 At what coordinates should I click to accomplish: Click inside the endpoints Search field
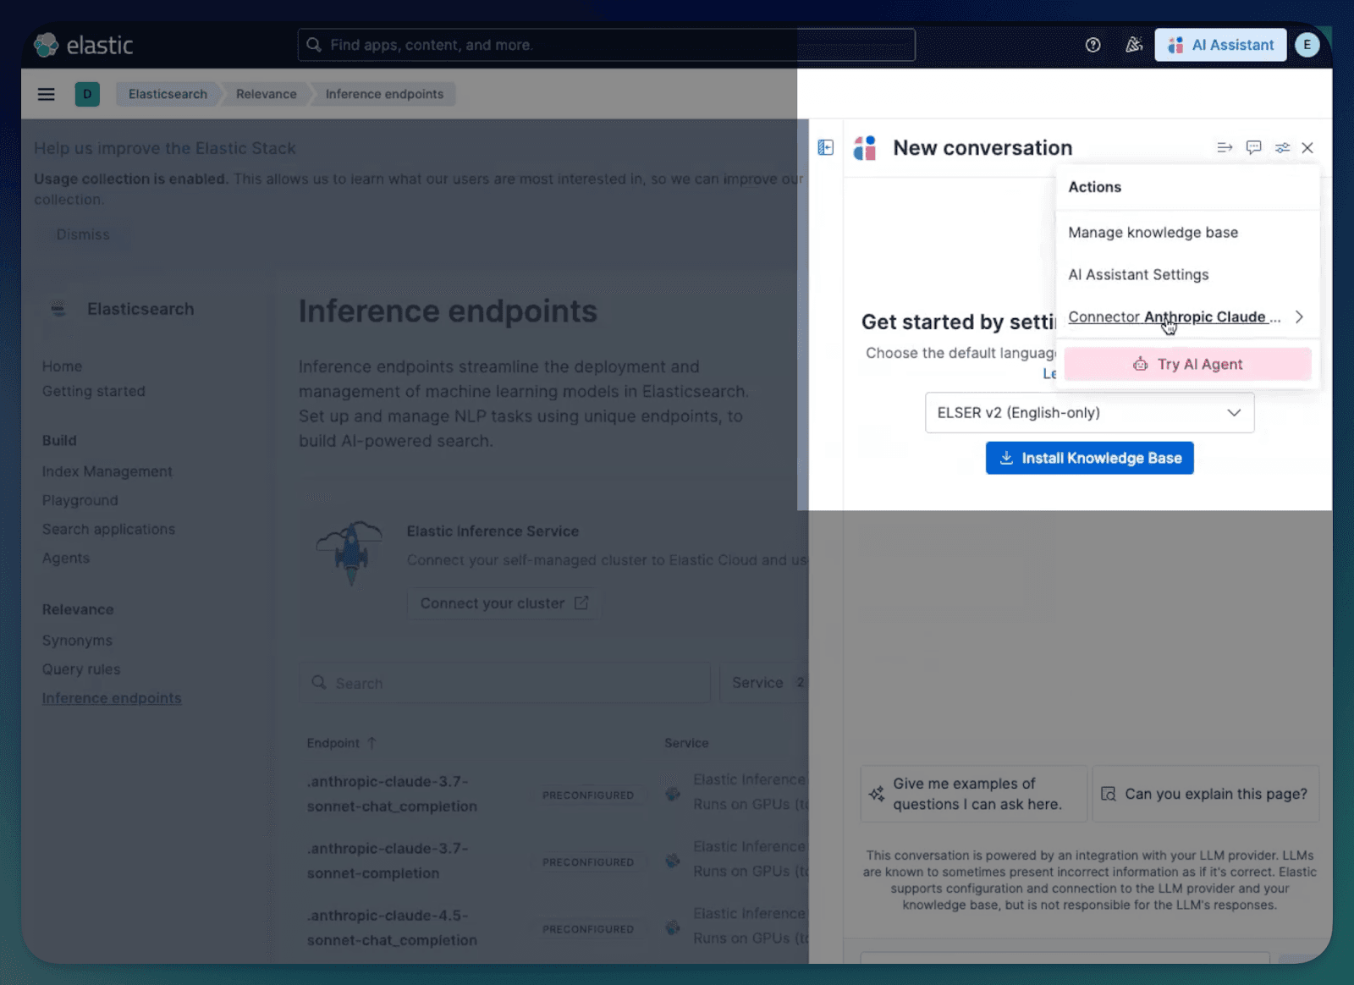(506, 682)
